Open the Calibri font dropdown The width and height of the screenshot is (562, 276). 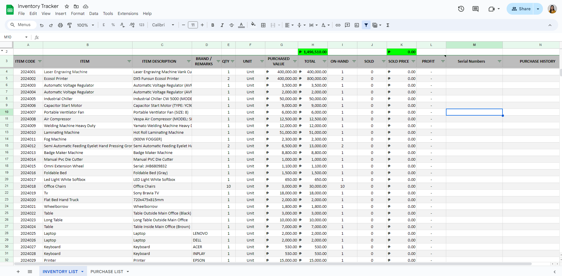coord(163,25)
